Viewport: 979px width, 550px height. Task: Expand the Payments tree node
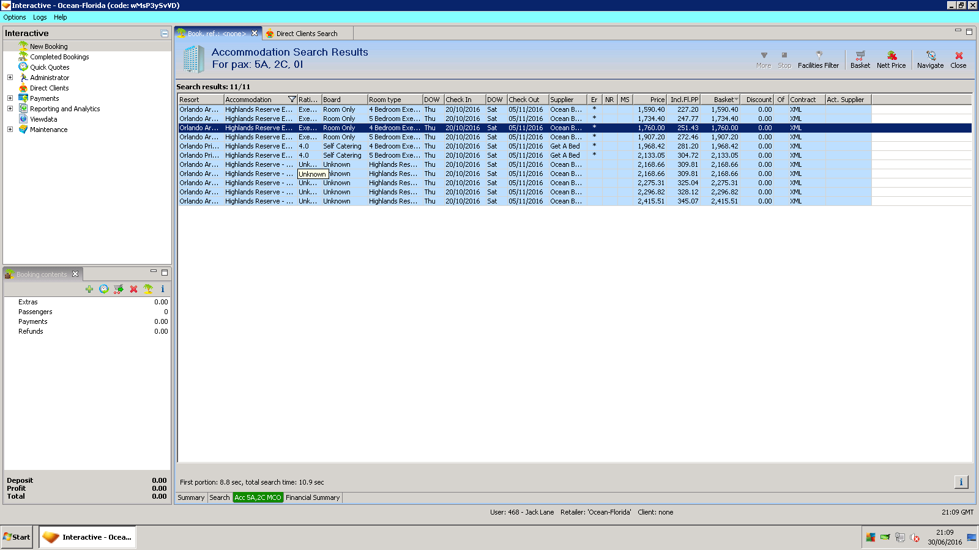(x=10, y=98)
